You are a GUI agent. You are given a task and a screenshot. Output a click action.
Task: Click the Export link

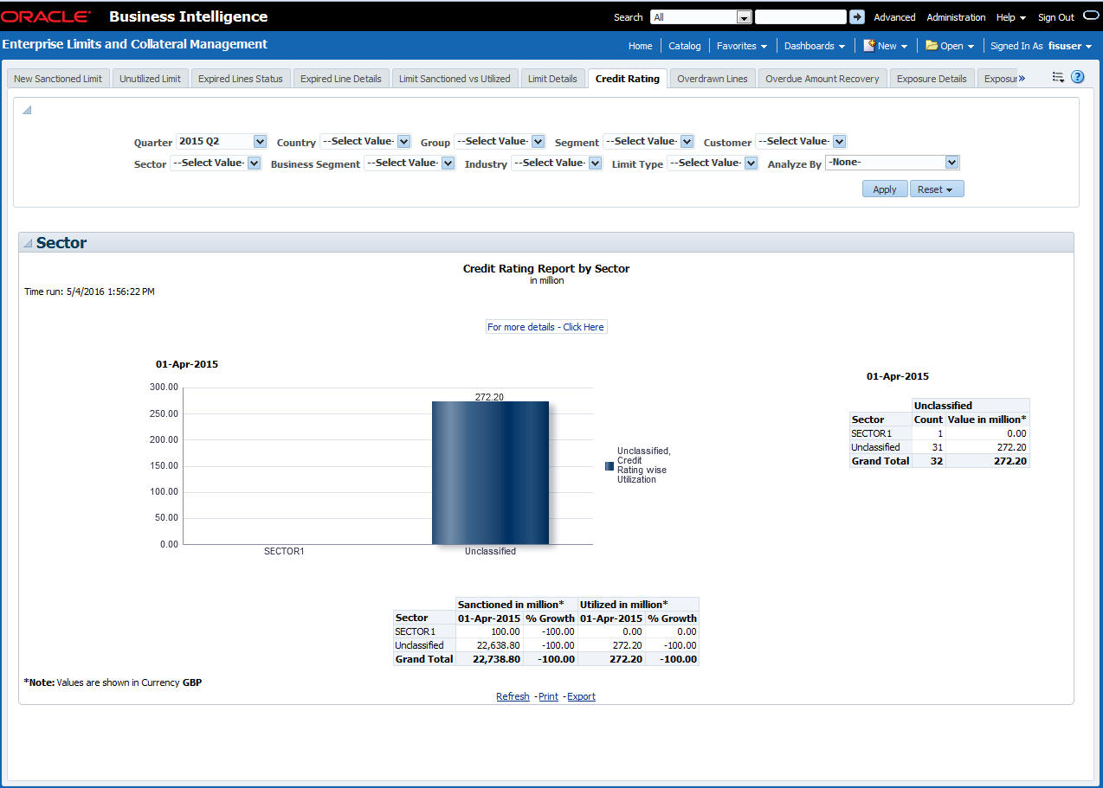click(x=581, y=696)
